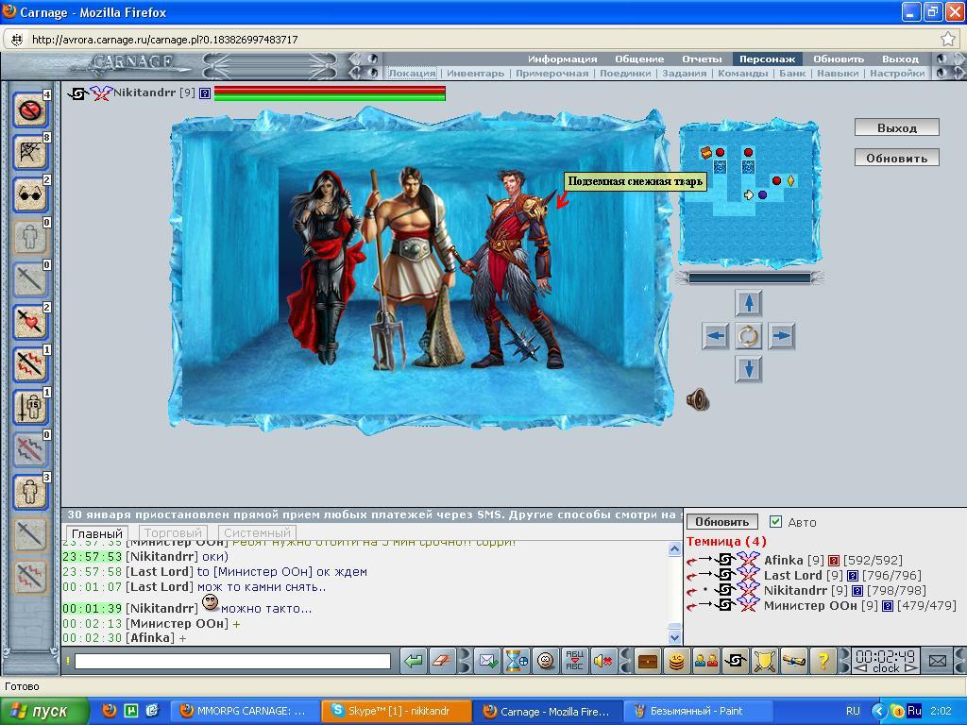This screenshot has height=725, width=967.
Task: Use the crossed-out red lips ability
Action: point(29,110)
